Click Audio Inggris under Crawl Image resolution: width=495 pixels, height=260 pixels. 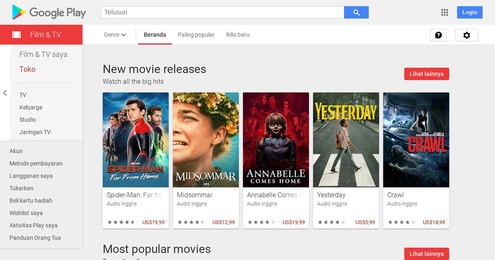402,204
